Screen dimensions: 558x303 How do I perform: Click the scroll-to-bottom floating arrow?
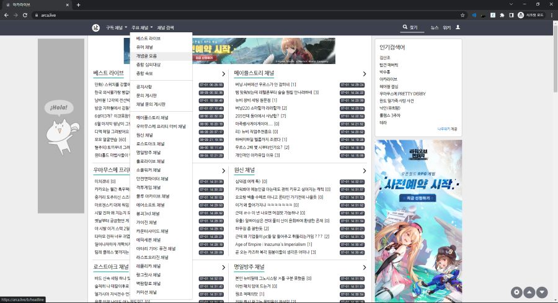coord(542,292)
